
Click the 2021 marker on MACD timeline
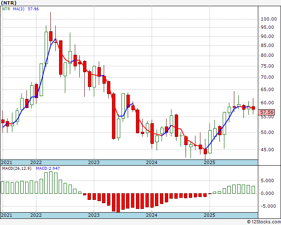[7, 215]
